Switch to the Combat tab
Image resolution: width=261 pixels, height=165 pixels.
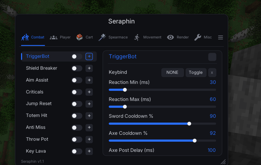tap(33, 37)
